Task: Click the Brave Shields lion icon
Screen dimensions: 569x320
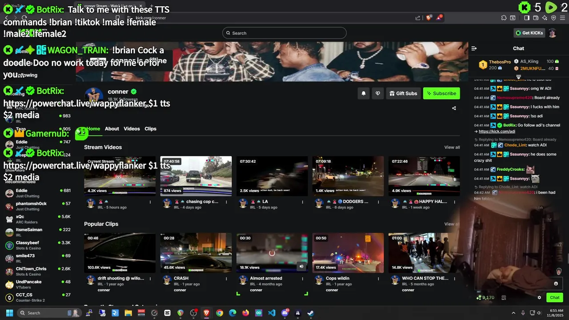Action: click(429, 18)
